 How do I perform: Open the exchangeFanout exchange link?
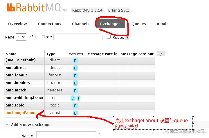point(21,113)
